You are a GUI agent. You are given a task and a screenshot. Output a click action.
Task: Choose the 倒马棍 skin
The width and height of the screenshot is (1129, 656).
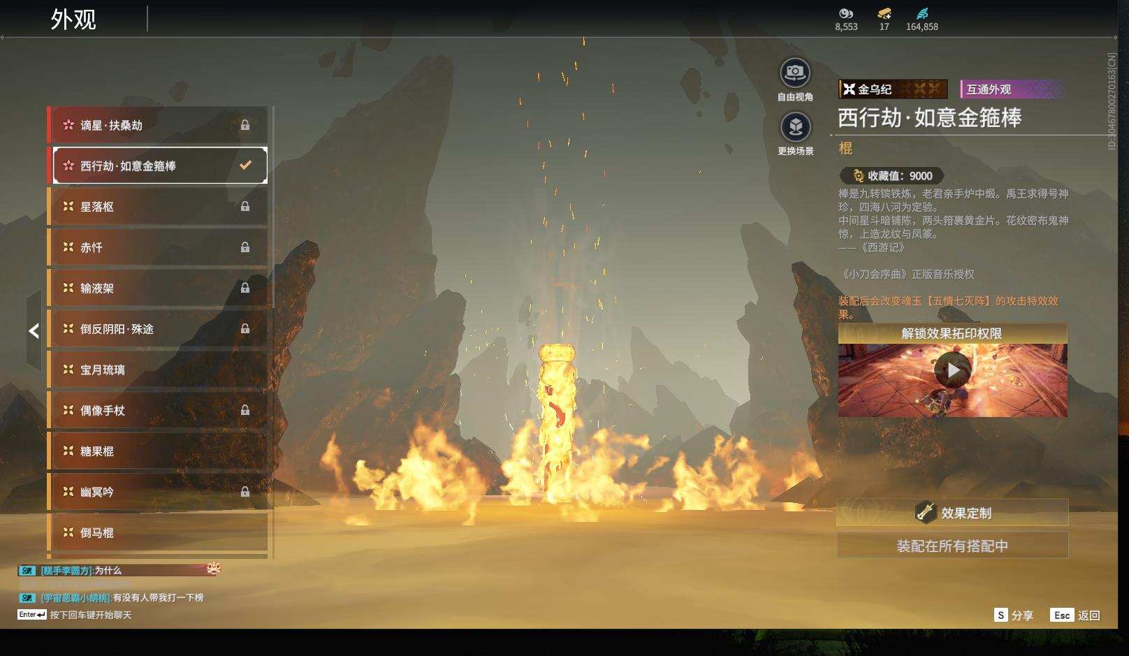coord(158,532)
